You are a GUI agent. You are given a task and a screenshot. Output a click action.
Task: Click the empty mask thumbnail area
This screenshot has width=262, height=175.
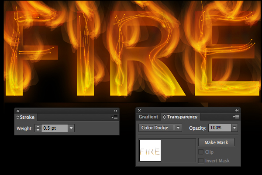coord(179,151)
